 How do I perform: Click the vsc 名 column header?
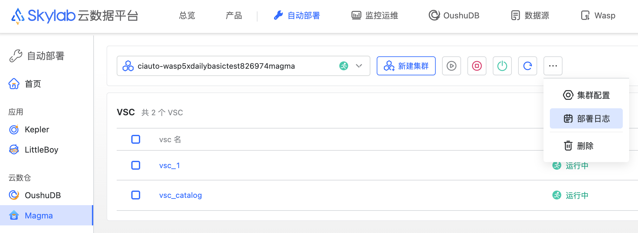click(170, 140)
